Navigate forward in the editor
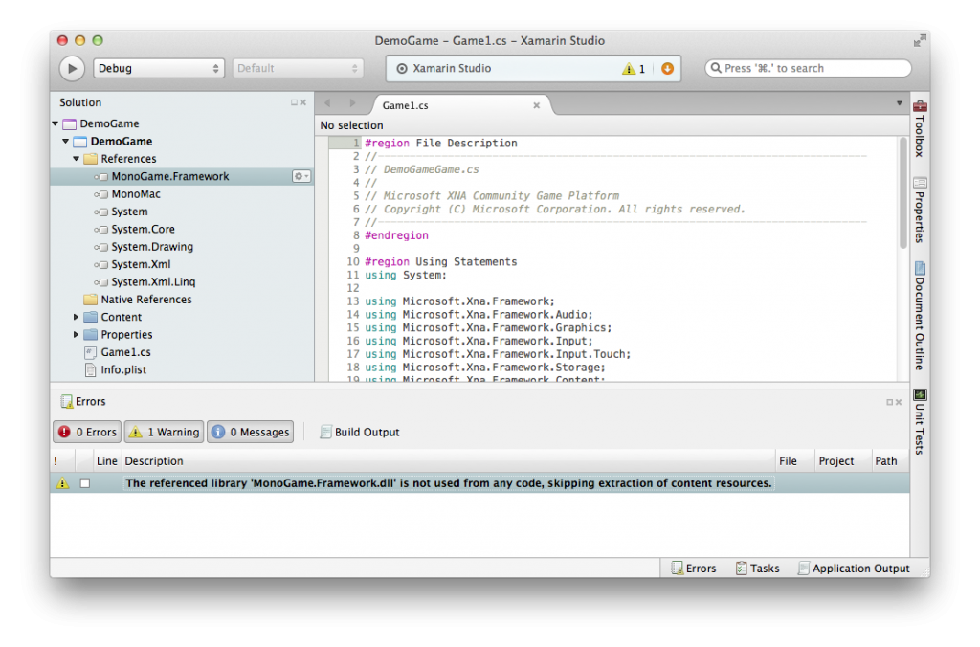The width and height of the screenshot is (980, 647). coord(352,103)
